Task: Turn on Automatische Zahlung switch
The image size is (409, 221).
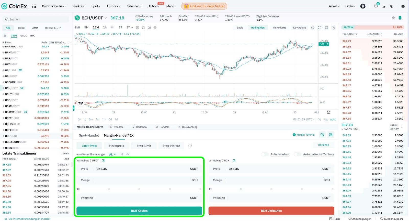Action: click(298, 154)
